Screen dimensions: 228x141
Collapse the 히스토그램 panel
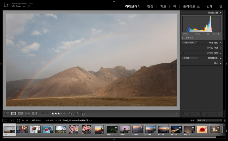click(220, 13)
